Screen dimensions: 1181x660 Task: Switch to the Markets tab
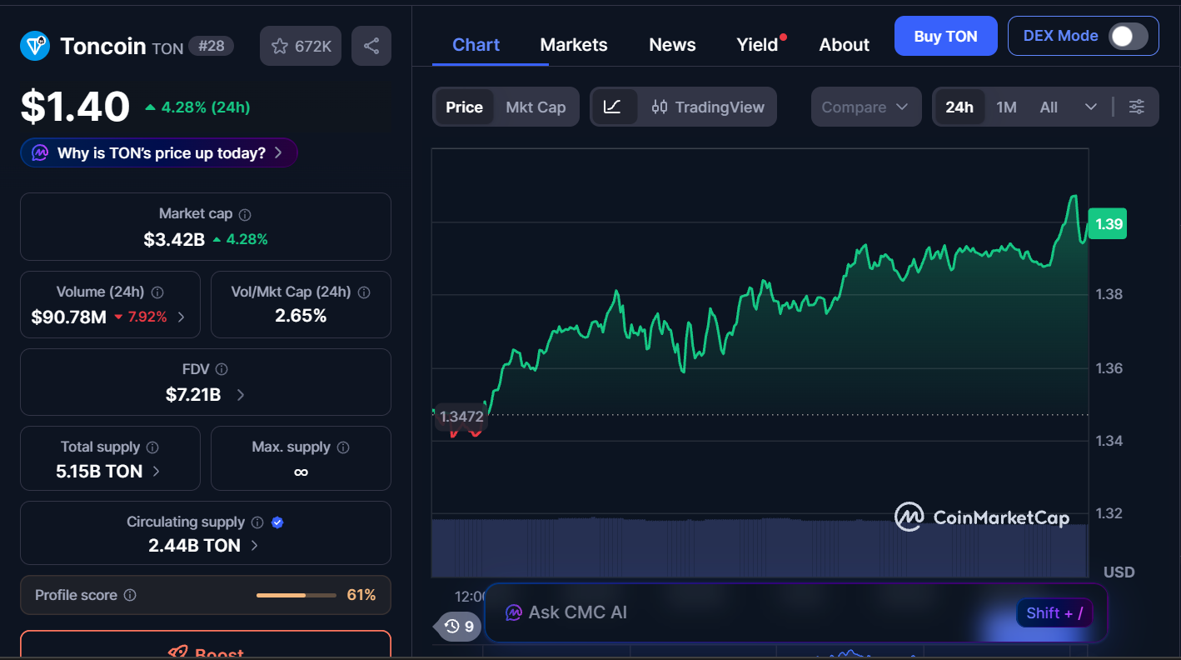(573, 44)
